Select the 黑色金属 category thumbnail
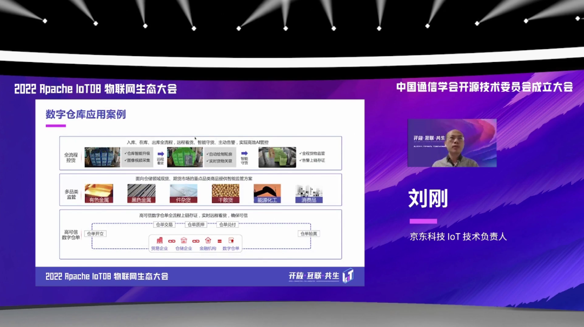Image resolution: width=584 pixels, height=327 pixels. 142,193
